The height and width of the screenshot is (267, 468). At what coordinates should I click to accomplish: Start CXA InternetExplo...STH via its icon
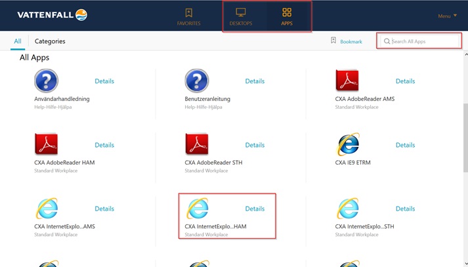pyautogui.click(x=348, y=208)
